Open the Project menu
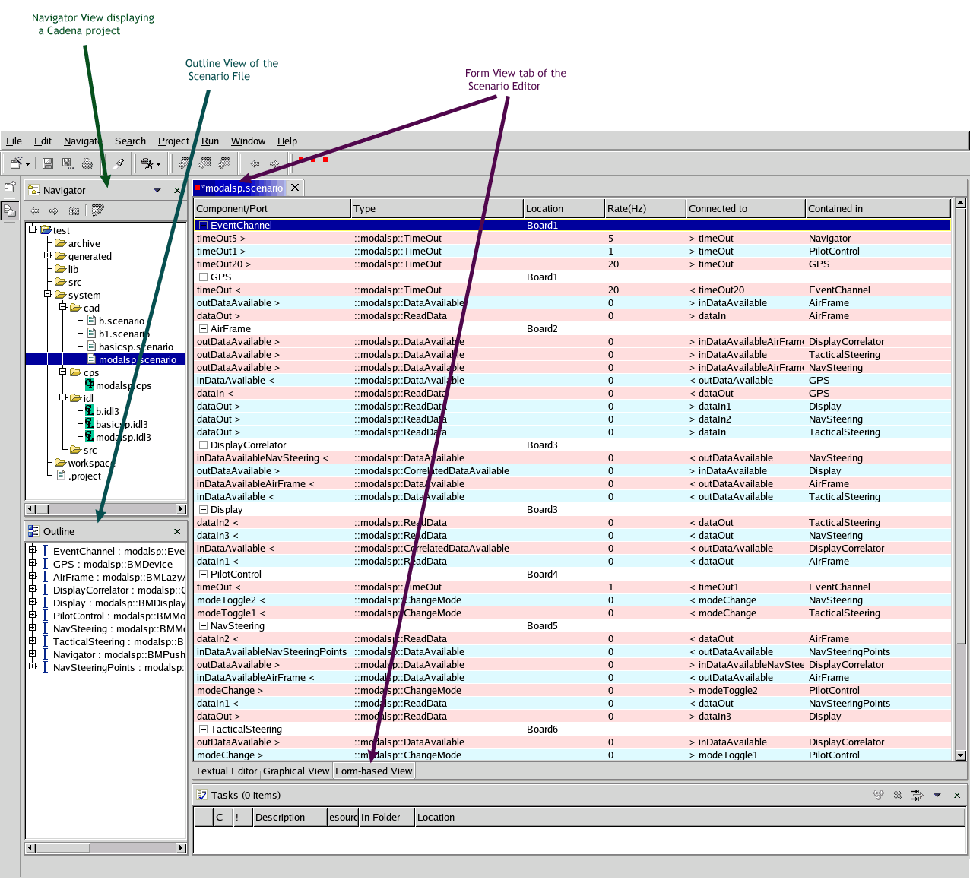Image resolution: width=970 pixels, height=880 pixels. point(173,141)
